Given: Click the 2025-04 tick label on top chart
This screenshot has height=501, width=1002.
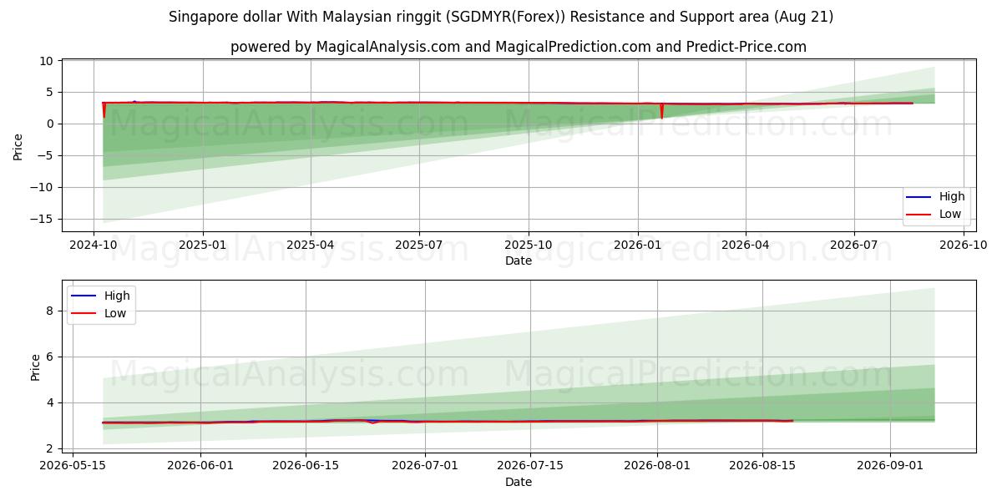Looking at the screenshot, I should (311, 245).
